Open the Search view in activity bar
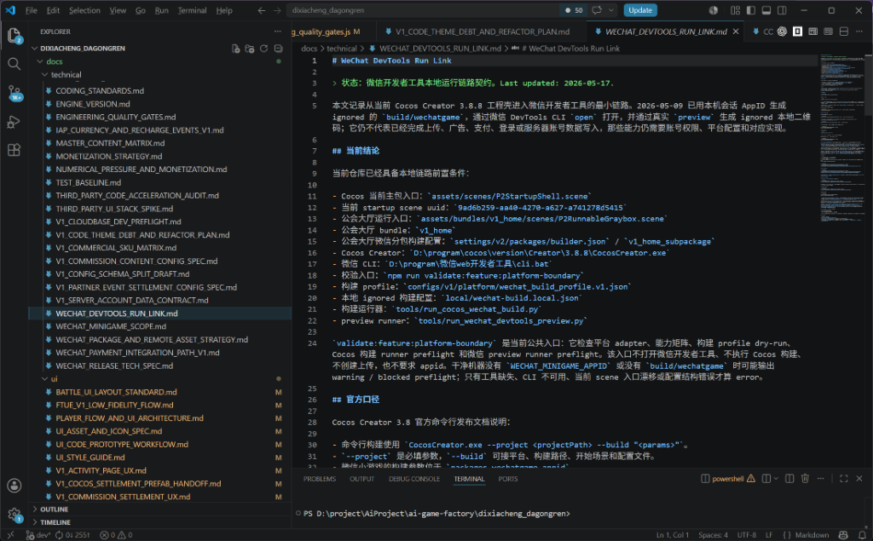The height and width of the screenshot is (541, 873). [x=14, y=64]
